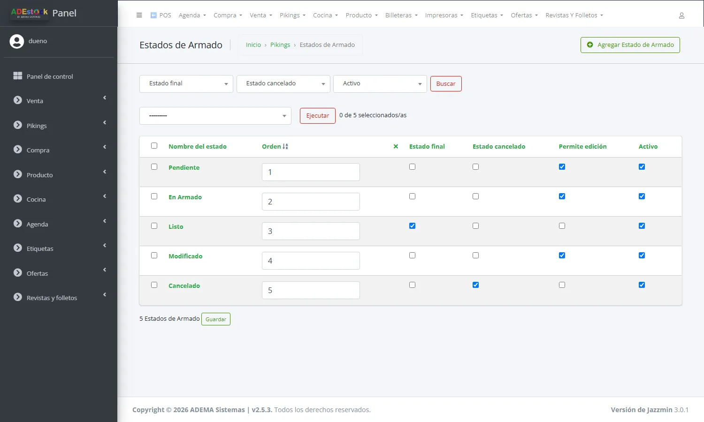Open the Billeteras top menu
Viewport: 704px width, 422px height.
(401, 15)
